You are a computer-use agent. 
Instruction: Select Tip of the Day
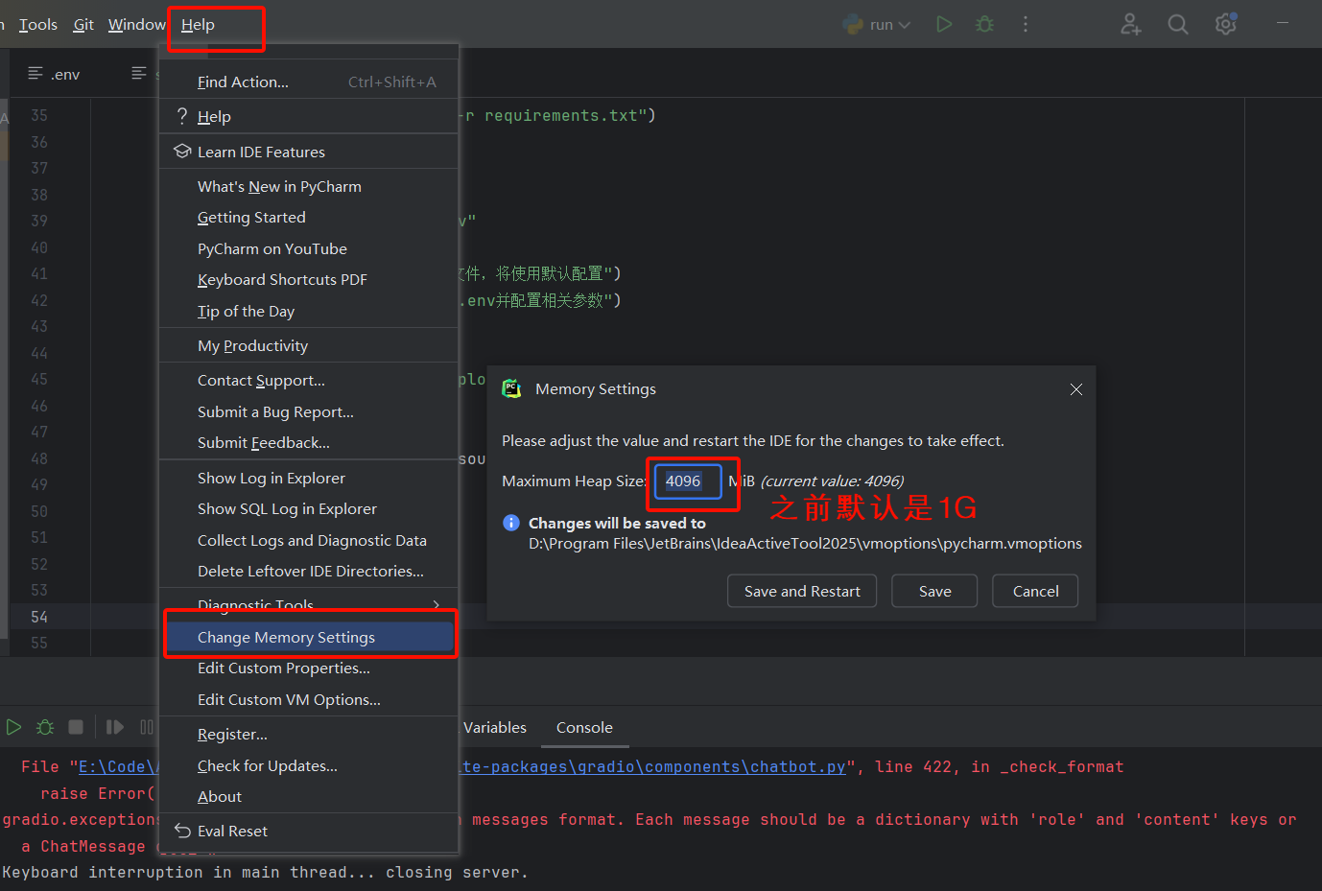309,311
